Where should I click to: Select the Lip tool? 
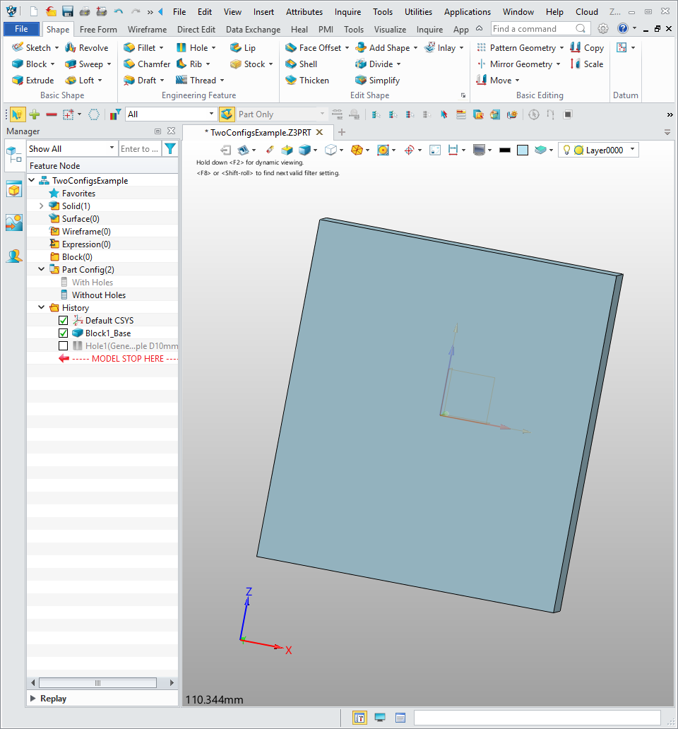[x=242, y=48]
